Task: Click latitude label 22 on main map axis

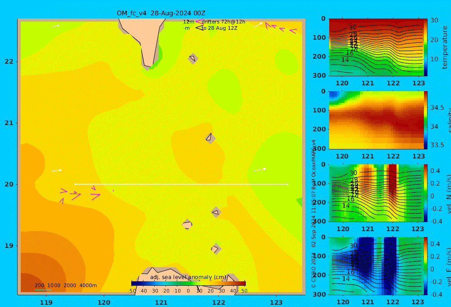Action: [x=9, y=62]
